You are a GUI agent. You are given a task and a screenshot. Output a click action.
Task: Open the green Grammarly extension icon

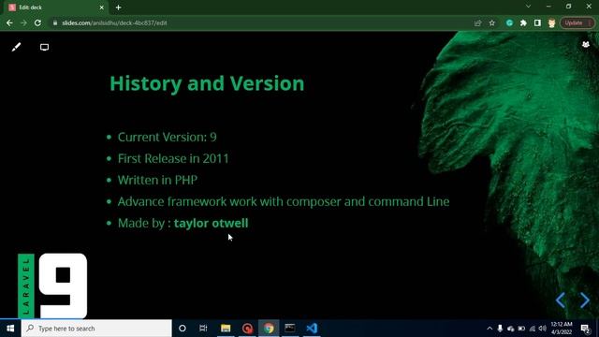click(x=509, y=22)
